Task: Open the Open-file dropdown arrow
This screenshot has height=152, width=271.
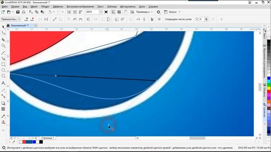Action: coord(13,12)
